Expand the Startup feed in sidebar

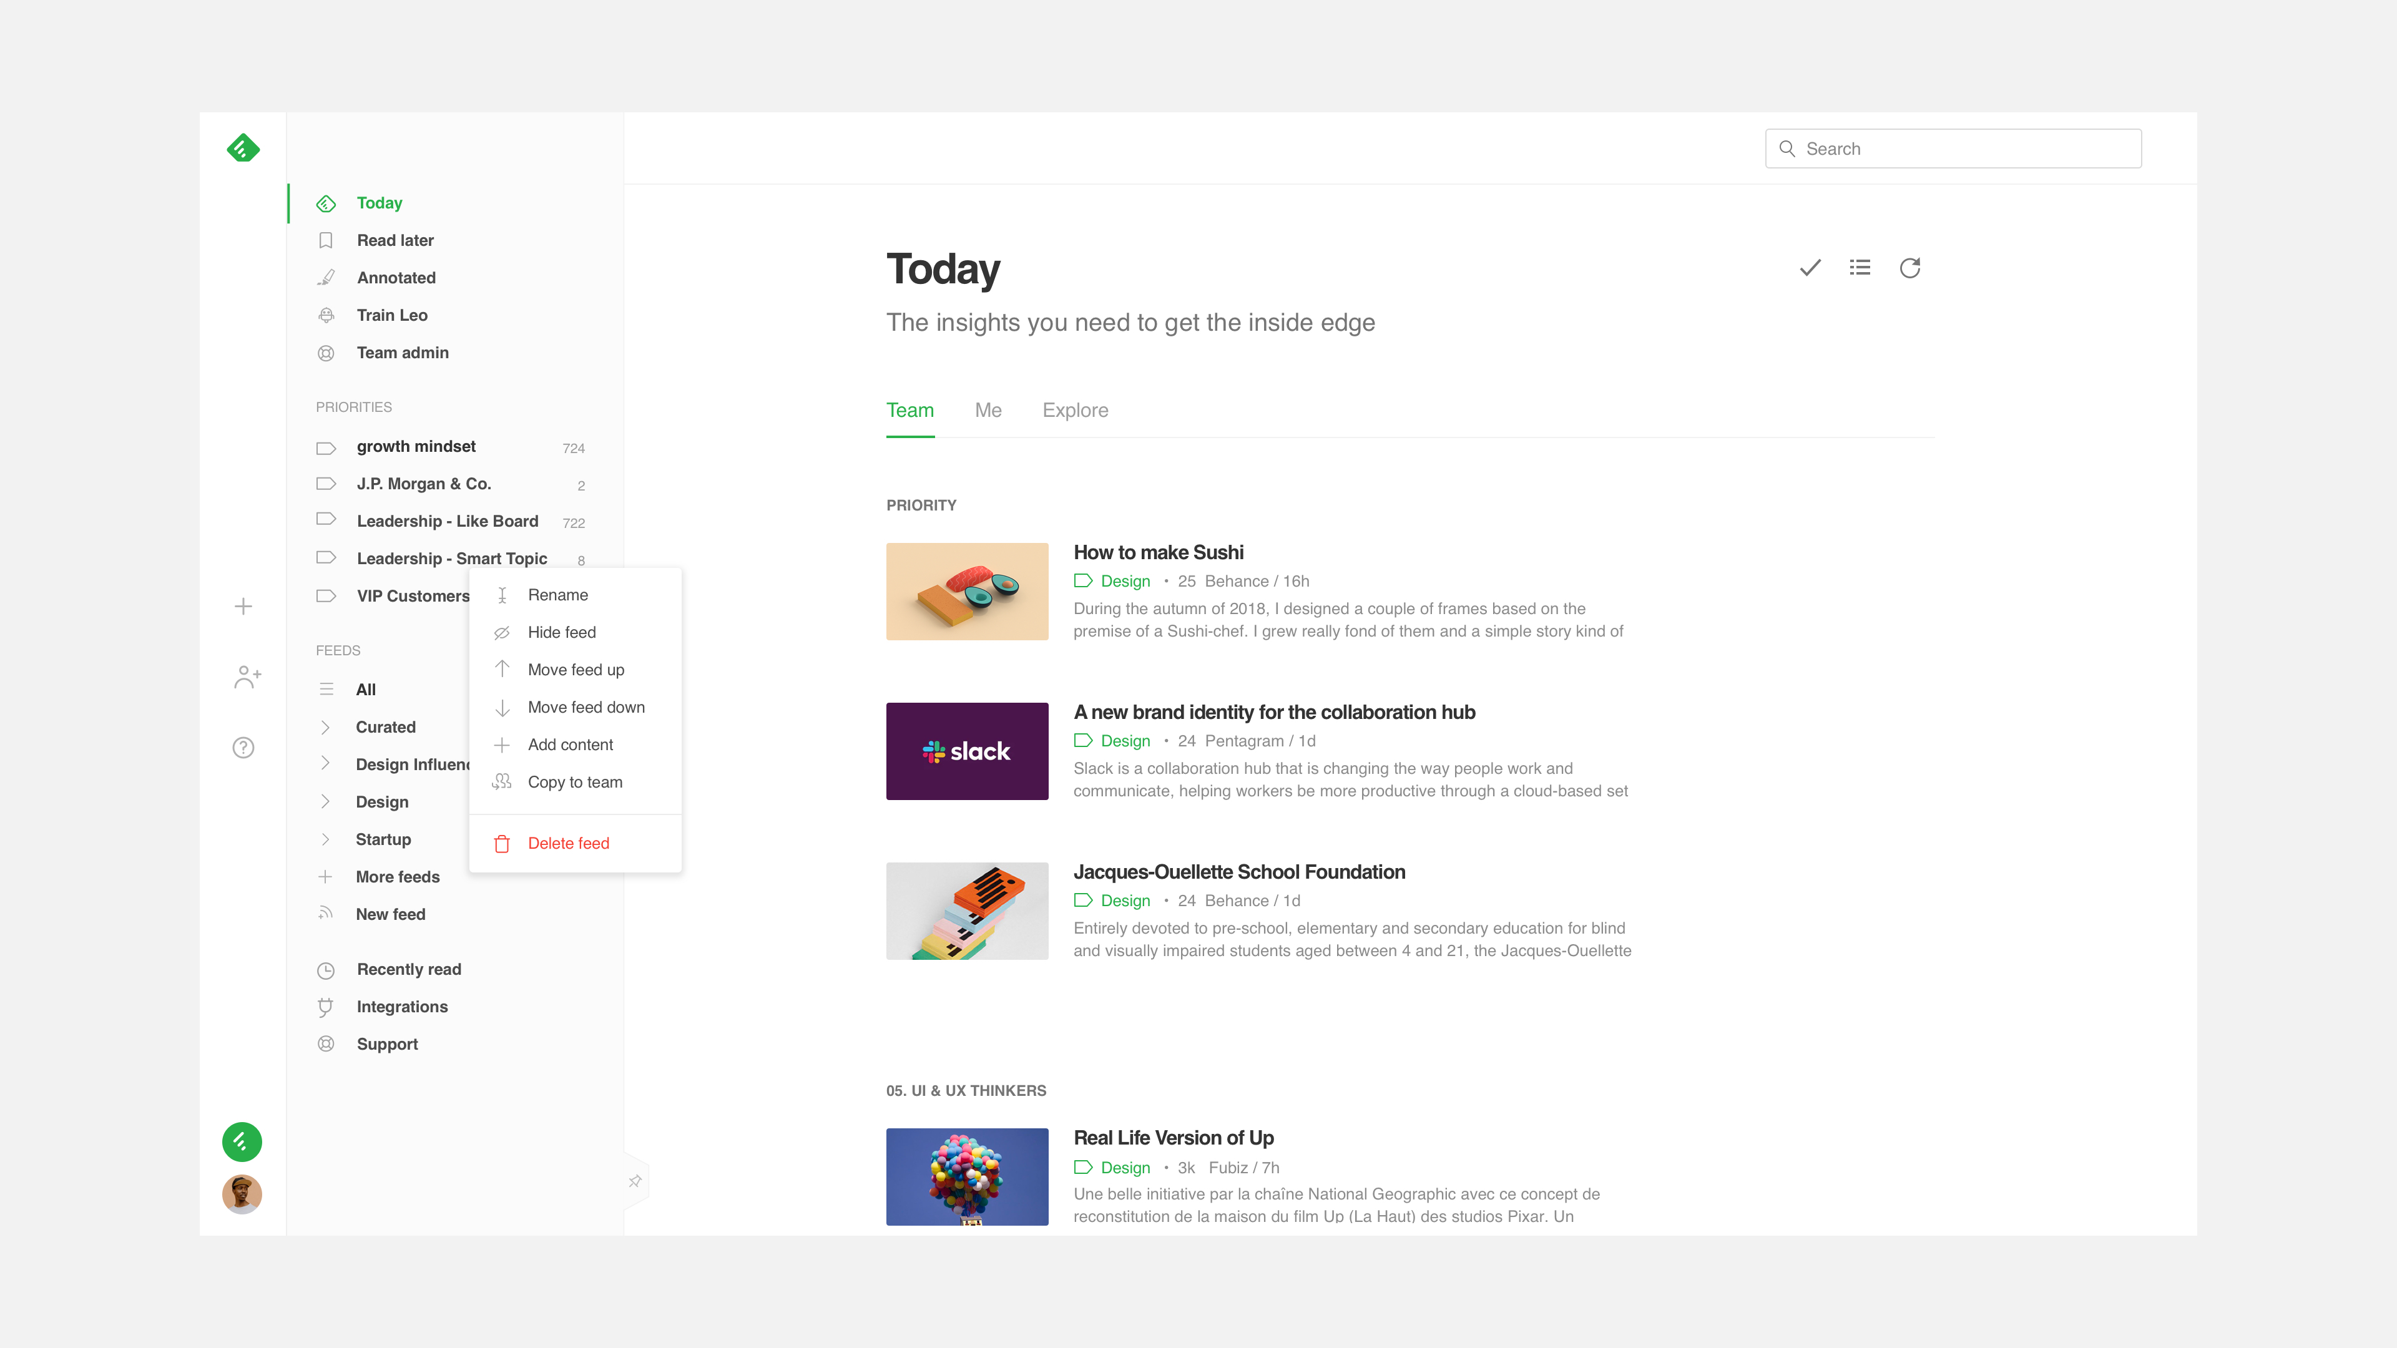coord(326,839)
